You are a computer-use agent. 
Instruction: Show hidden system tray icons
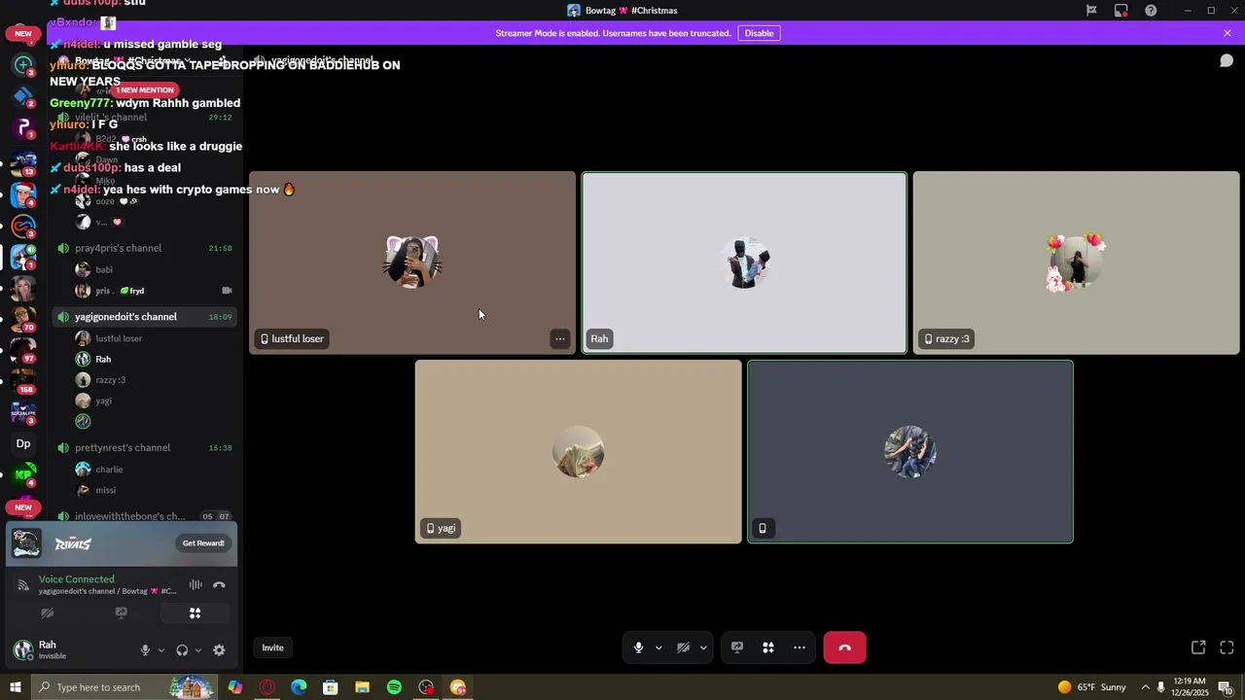click(x=1145, y=687)
